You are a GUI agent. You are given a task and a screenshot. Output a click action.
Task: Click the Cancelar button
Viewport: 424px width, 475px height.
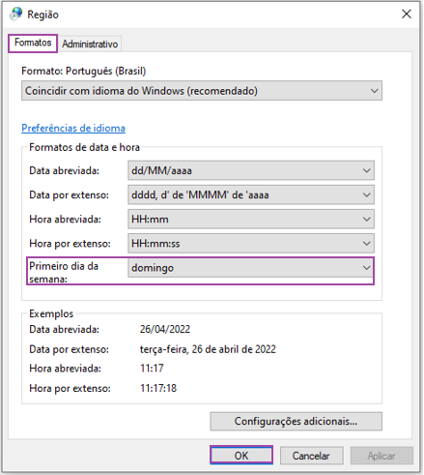(311, 456)
